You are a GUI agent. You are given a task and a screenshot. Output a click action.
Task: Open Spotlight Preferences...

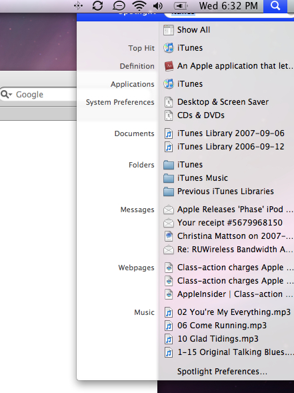tap(222, 371)
